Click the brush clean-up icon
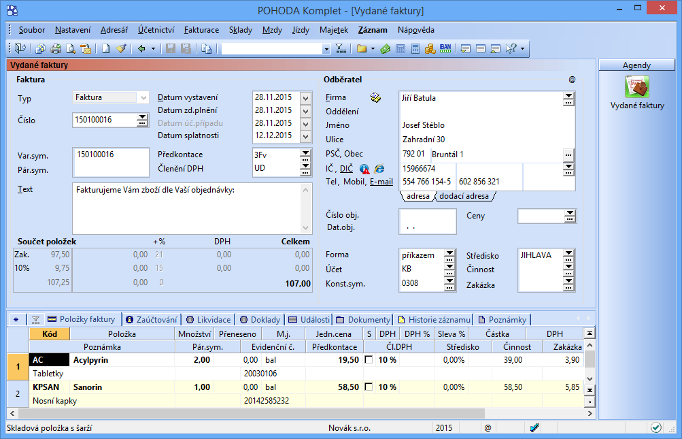 [121, 48]
